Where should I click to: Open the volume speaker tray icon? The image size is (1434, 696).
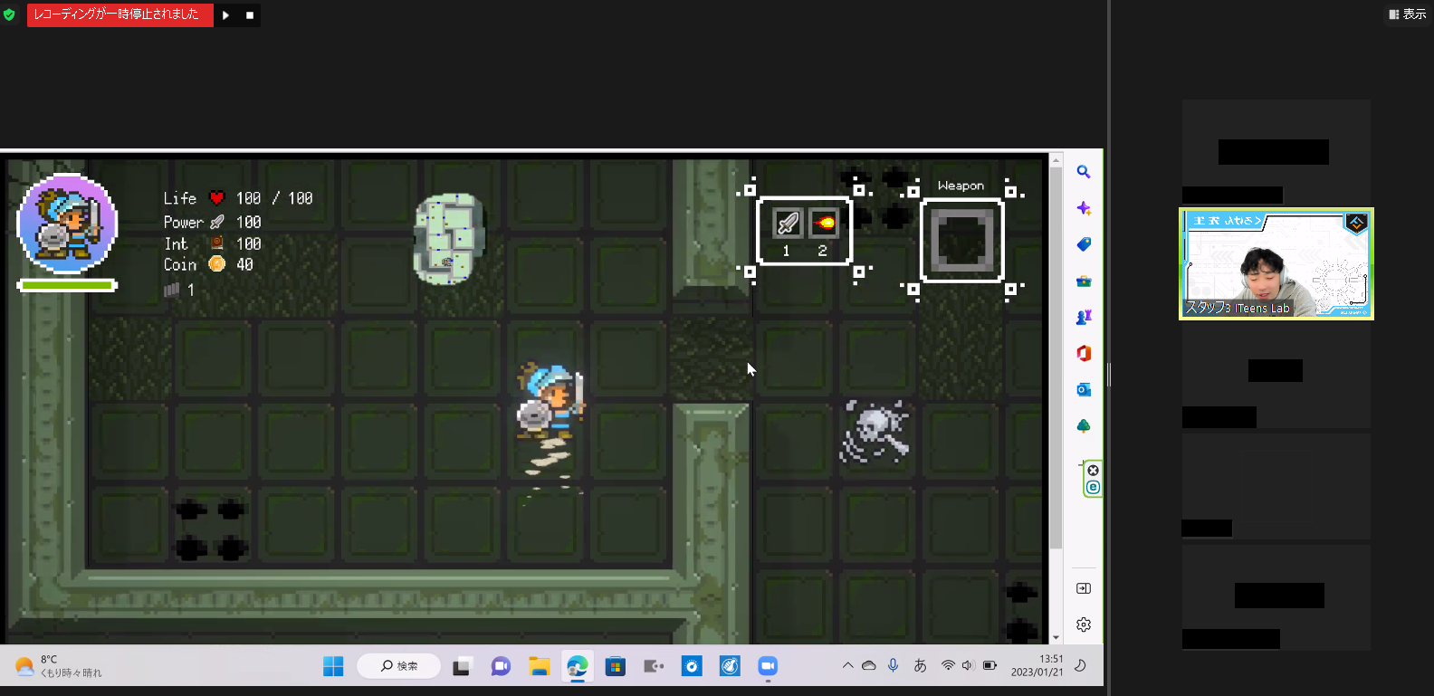pos(968,666)
